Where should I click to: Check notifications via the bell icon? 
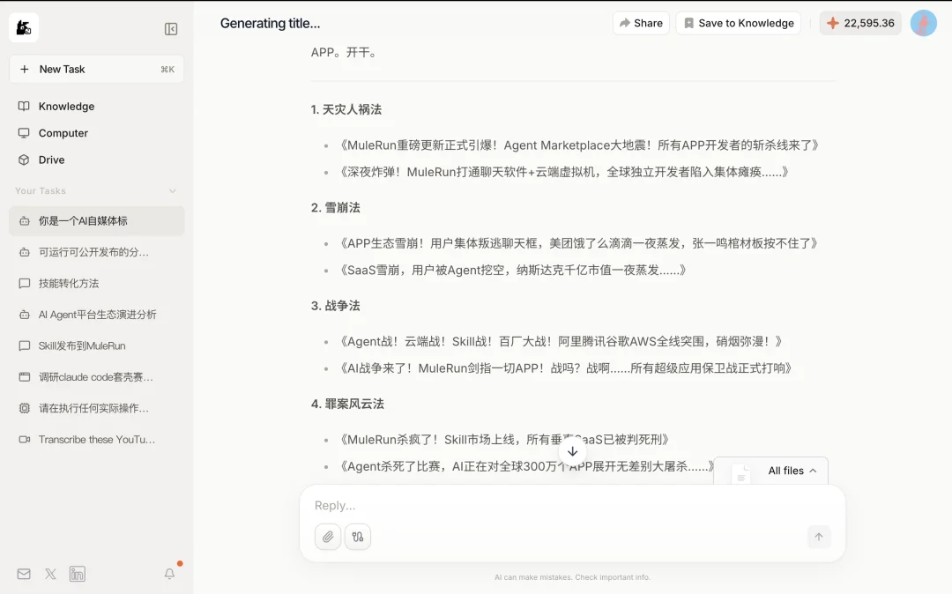pos(168,574)
